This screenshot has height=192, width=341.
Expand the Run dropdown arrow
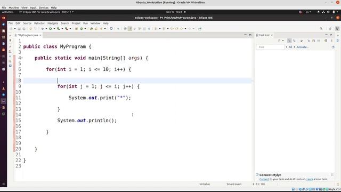(54, 29)
